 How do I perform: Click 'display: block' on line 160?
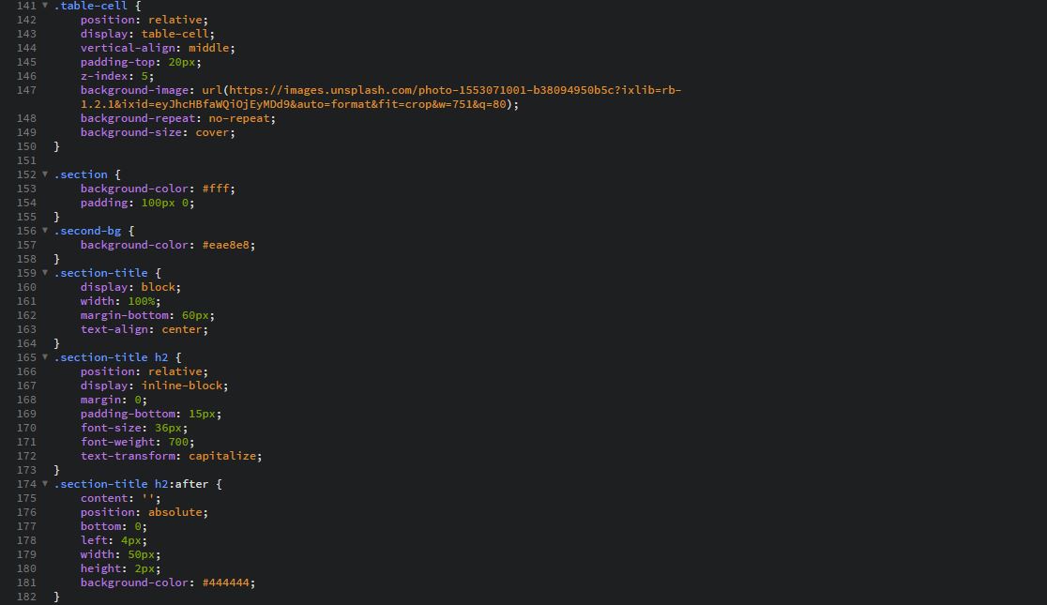pos(131,287)
